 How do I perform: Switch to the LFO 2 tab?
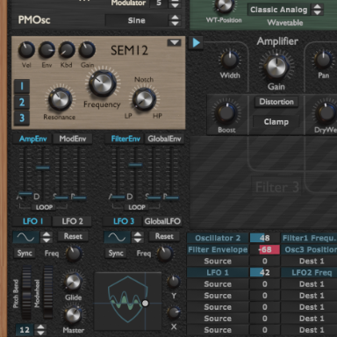click(72, 221)
